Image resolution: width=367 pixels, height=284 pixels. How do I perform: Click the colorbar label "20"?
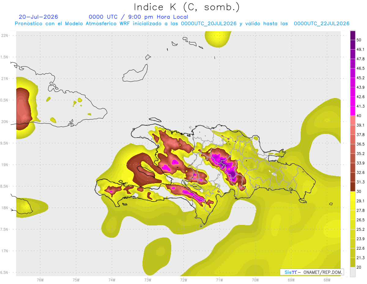(x=359, y=267)
